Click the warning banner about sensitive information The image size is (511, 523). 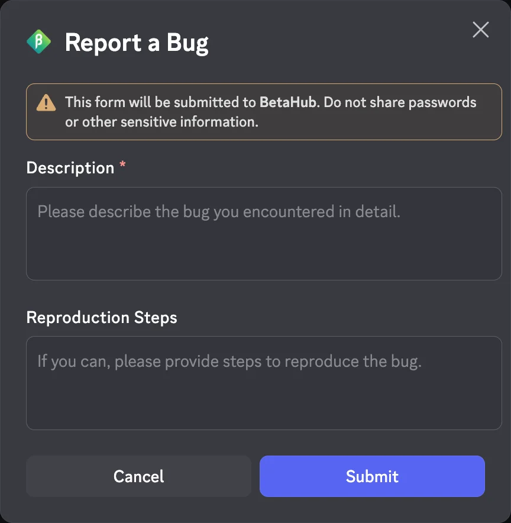(x=263, y=111)
